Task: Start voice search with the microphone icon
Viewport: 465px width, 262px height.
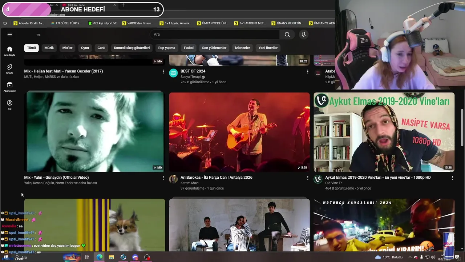Action: [304, 35]
